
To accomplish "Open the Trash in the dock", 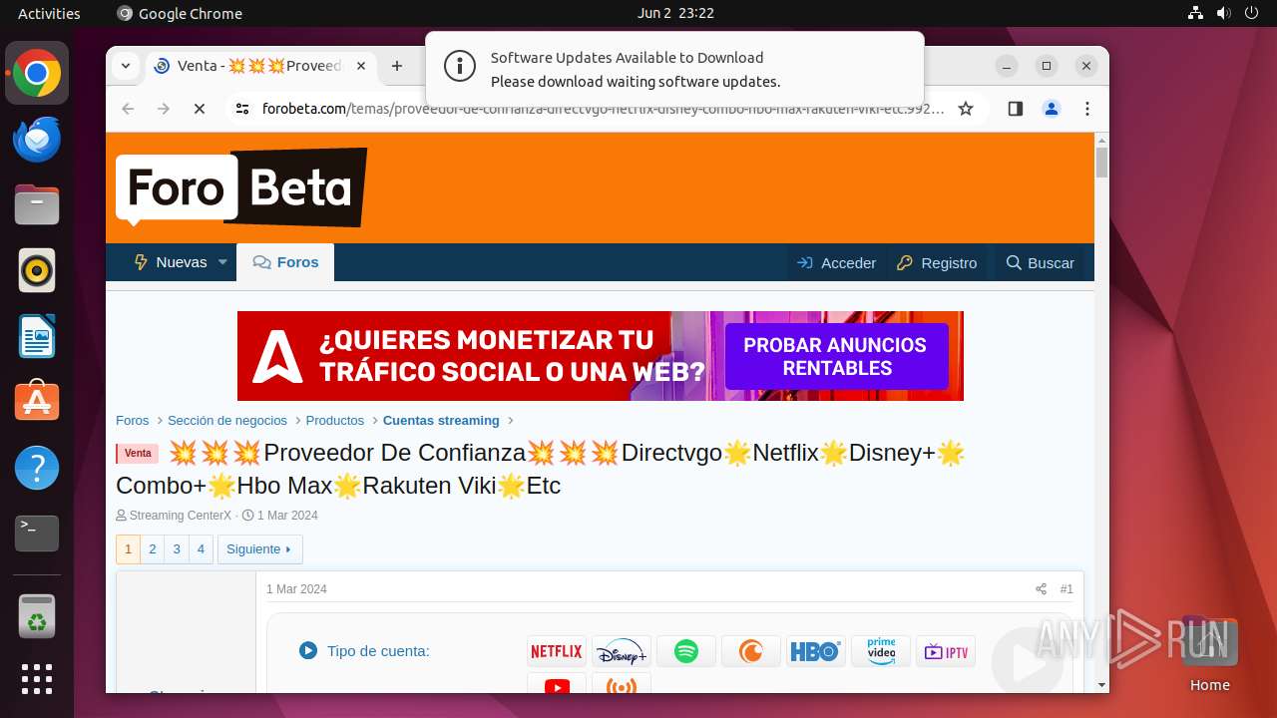I will pos(37,616).
